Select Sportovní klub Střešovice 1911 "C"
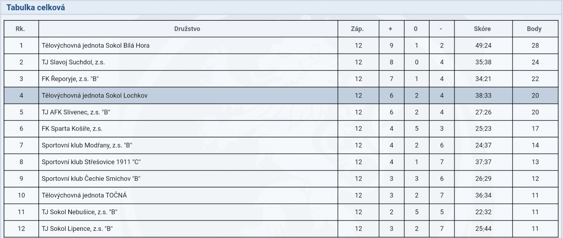Screen dimensions: 563x238 [91, 162]
